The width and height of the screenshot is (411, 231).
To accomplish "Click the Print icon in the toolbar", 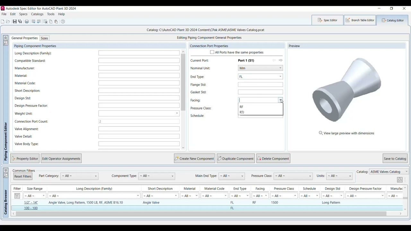I will tap(27, 21).
